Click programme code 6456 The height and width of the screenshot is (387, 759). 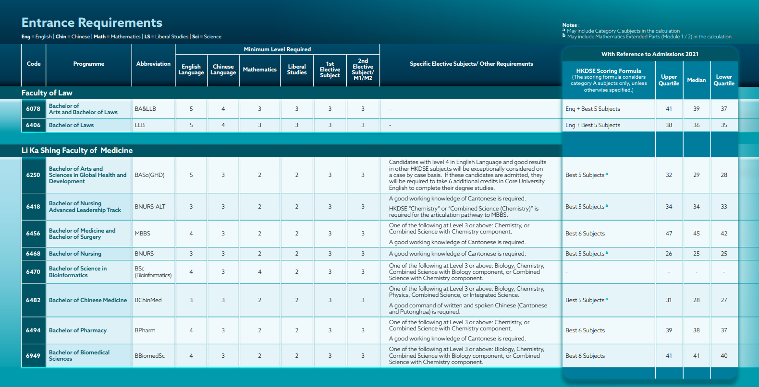click(x=33, y=234)
